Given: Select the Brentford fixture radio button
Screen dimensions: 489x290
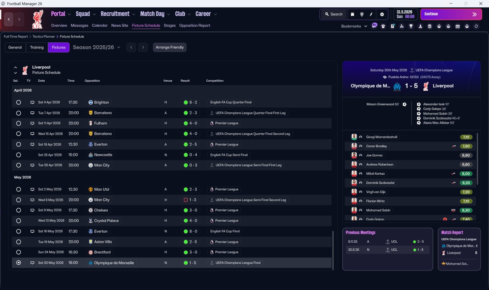Looking at the screenshot, I should click(18, 252).
